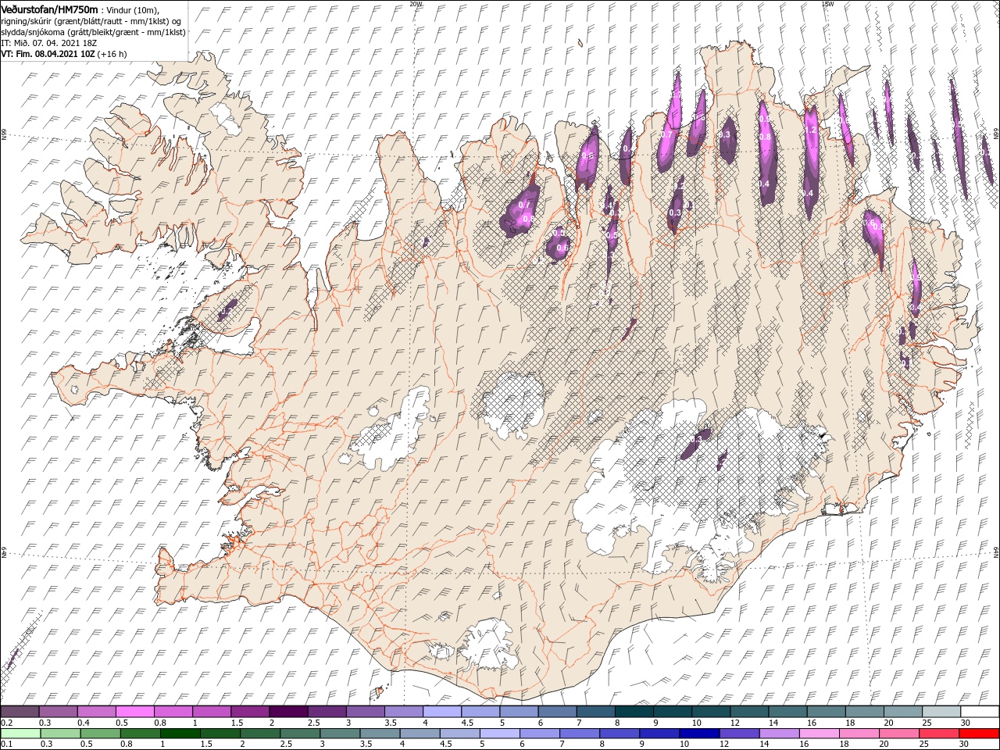Pick the light lavender 4 swatch in upper legend

click(x=442, y=712)
